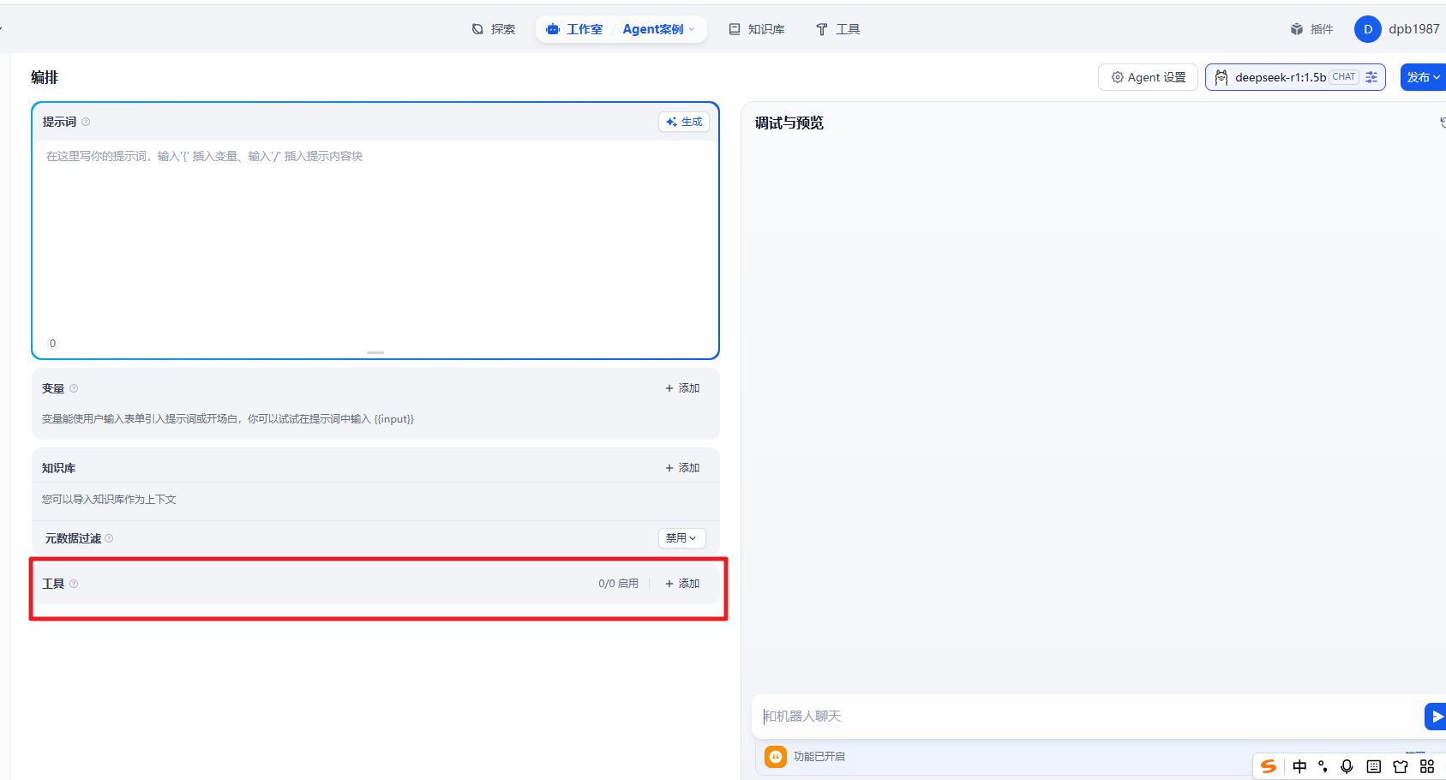Click the user avatar D icon
Image resolution: width=1446 pixels, height=780 pixels.
click(x=1367, y=29)
